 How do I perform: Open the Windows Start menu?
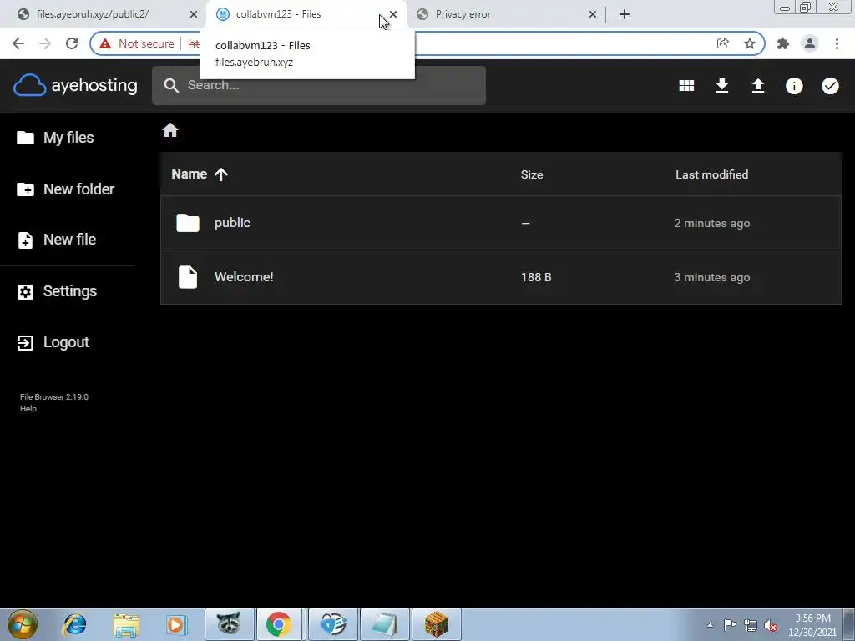click(23, 624)
